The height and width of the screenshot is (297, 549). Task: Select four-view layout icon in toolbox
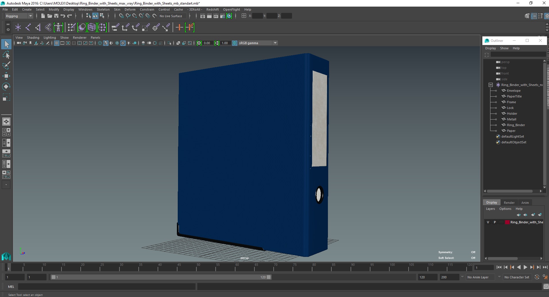point(6,132)
